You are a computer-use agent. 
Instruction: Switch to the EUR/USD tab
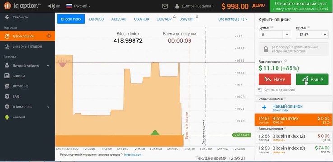(97, 19)
